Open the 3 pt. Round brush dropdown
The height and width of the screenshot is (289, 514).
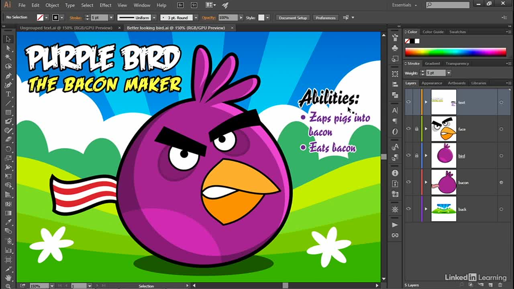coord(196,18)
